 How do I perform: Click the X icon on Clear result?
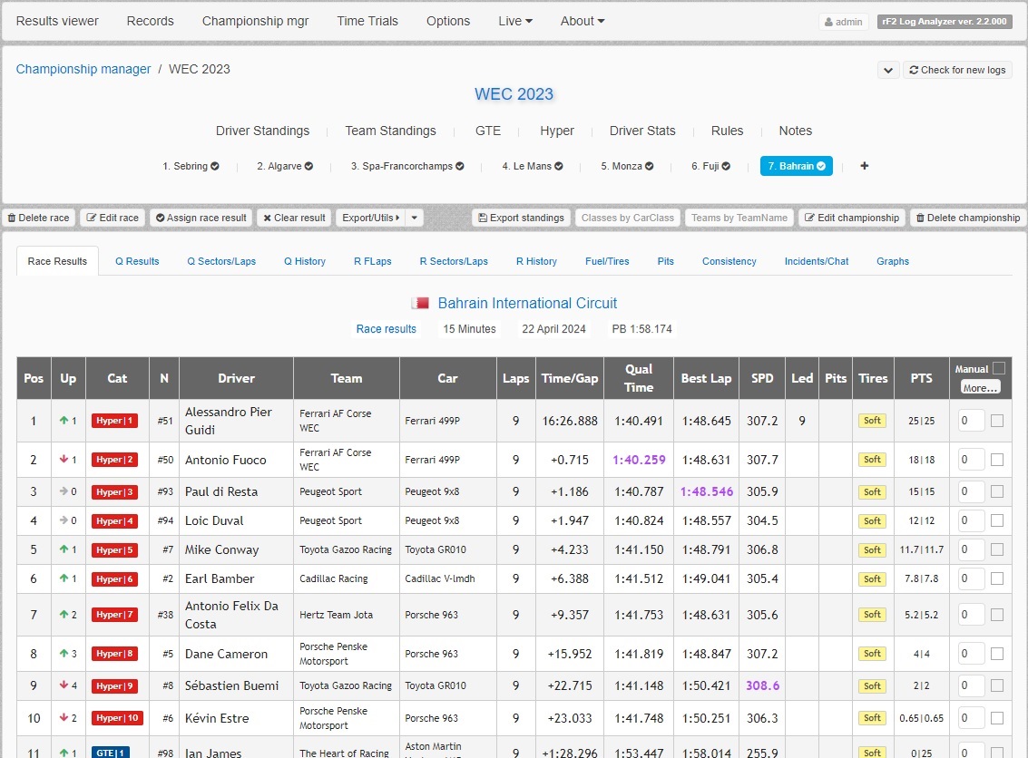(x=268, y=218)
